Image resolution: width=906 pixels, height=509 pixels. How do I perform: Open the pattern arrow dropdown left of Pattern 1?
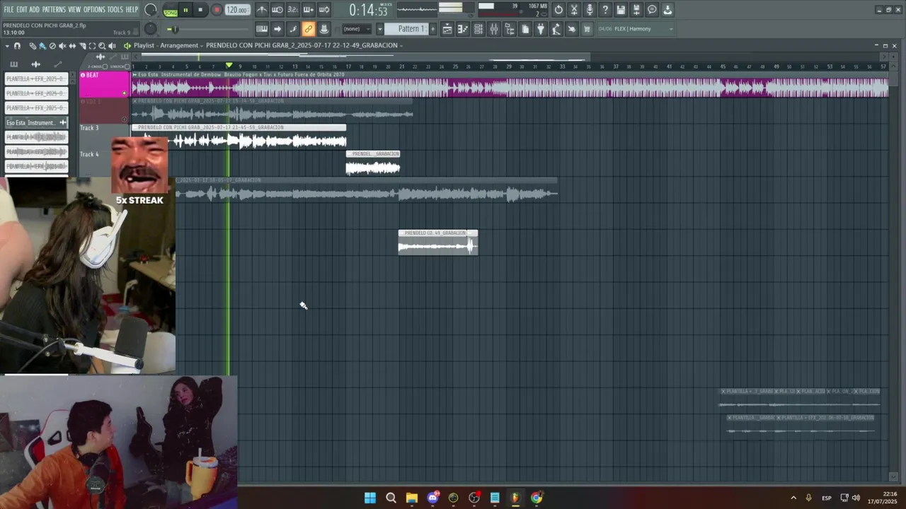(379, 29)
